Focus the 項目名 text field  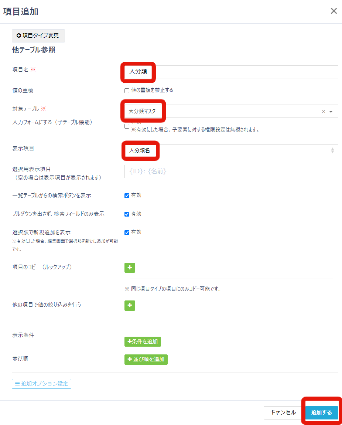click(244, 72)
